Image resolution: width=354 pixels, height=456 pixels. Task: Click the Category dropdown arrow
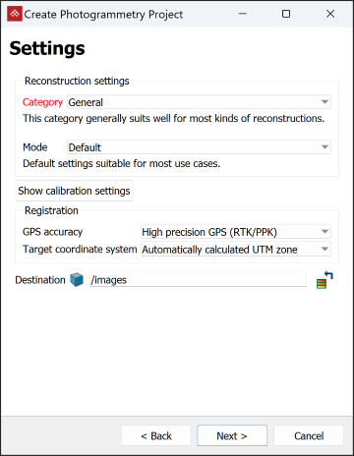coord(324,102)
